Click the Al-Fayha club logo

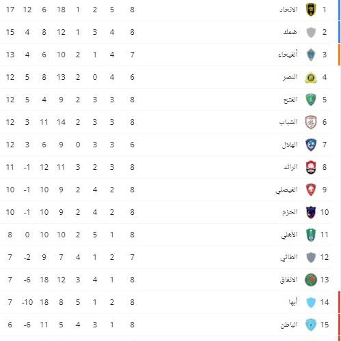pyautogui.click(x=311, y=55)
